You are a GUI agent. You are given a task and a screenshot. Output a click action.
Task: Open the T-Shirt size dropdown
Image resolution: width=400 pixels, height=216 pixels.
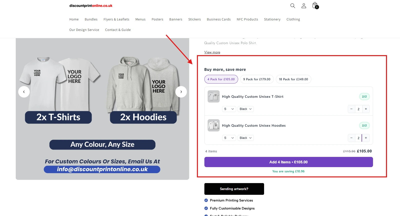229,109
